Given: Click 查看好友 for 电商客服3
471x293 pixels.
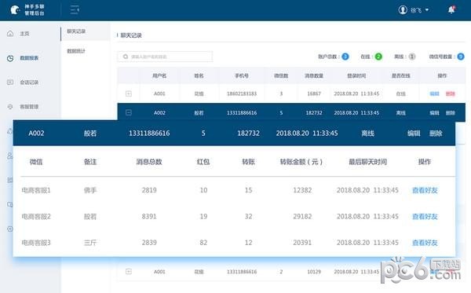Looking at the screenshot, I should click(425, 243).
